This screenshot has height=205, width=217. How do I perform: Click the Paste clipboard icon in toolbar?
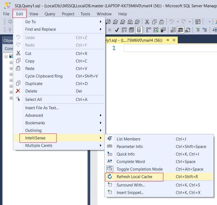point(161,22)
